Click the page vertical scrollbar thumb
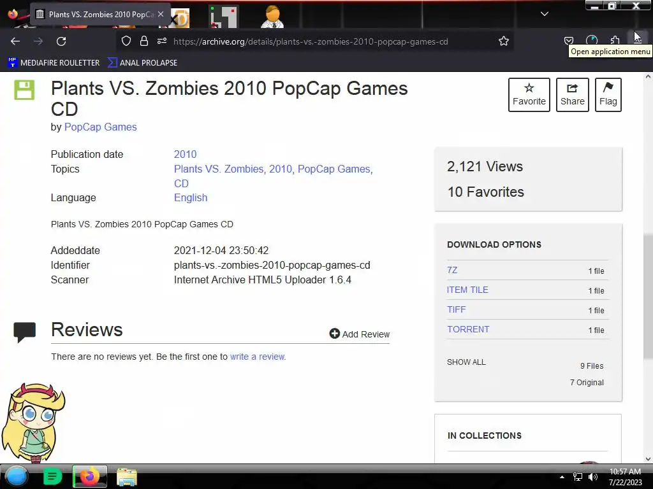The width and height of the screenshot is (653, 489). click(x=648, y=296)
